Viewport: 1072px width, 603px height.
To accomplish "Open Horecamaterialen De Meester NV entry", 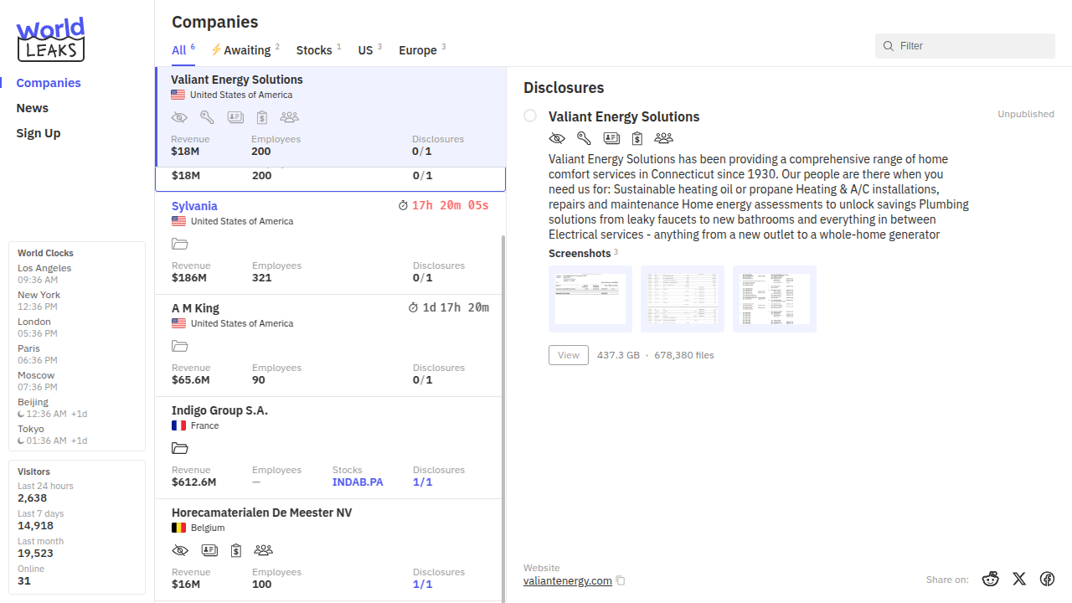I will click(x=330, y=549).
